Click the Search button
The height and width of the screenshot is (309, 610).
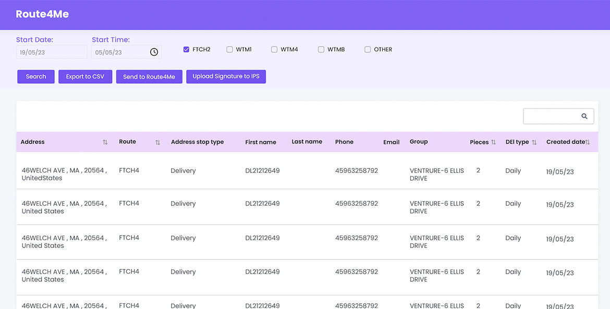click(36, 77)
